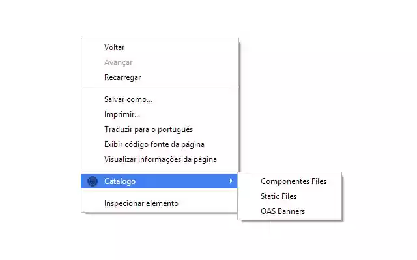Click Inspecionar elemento
Viewport: 417px width, 260px height.
(x=141, y=203)
